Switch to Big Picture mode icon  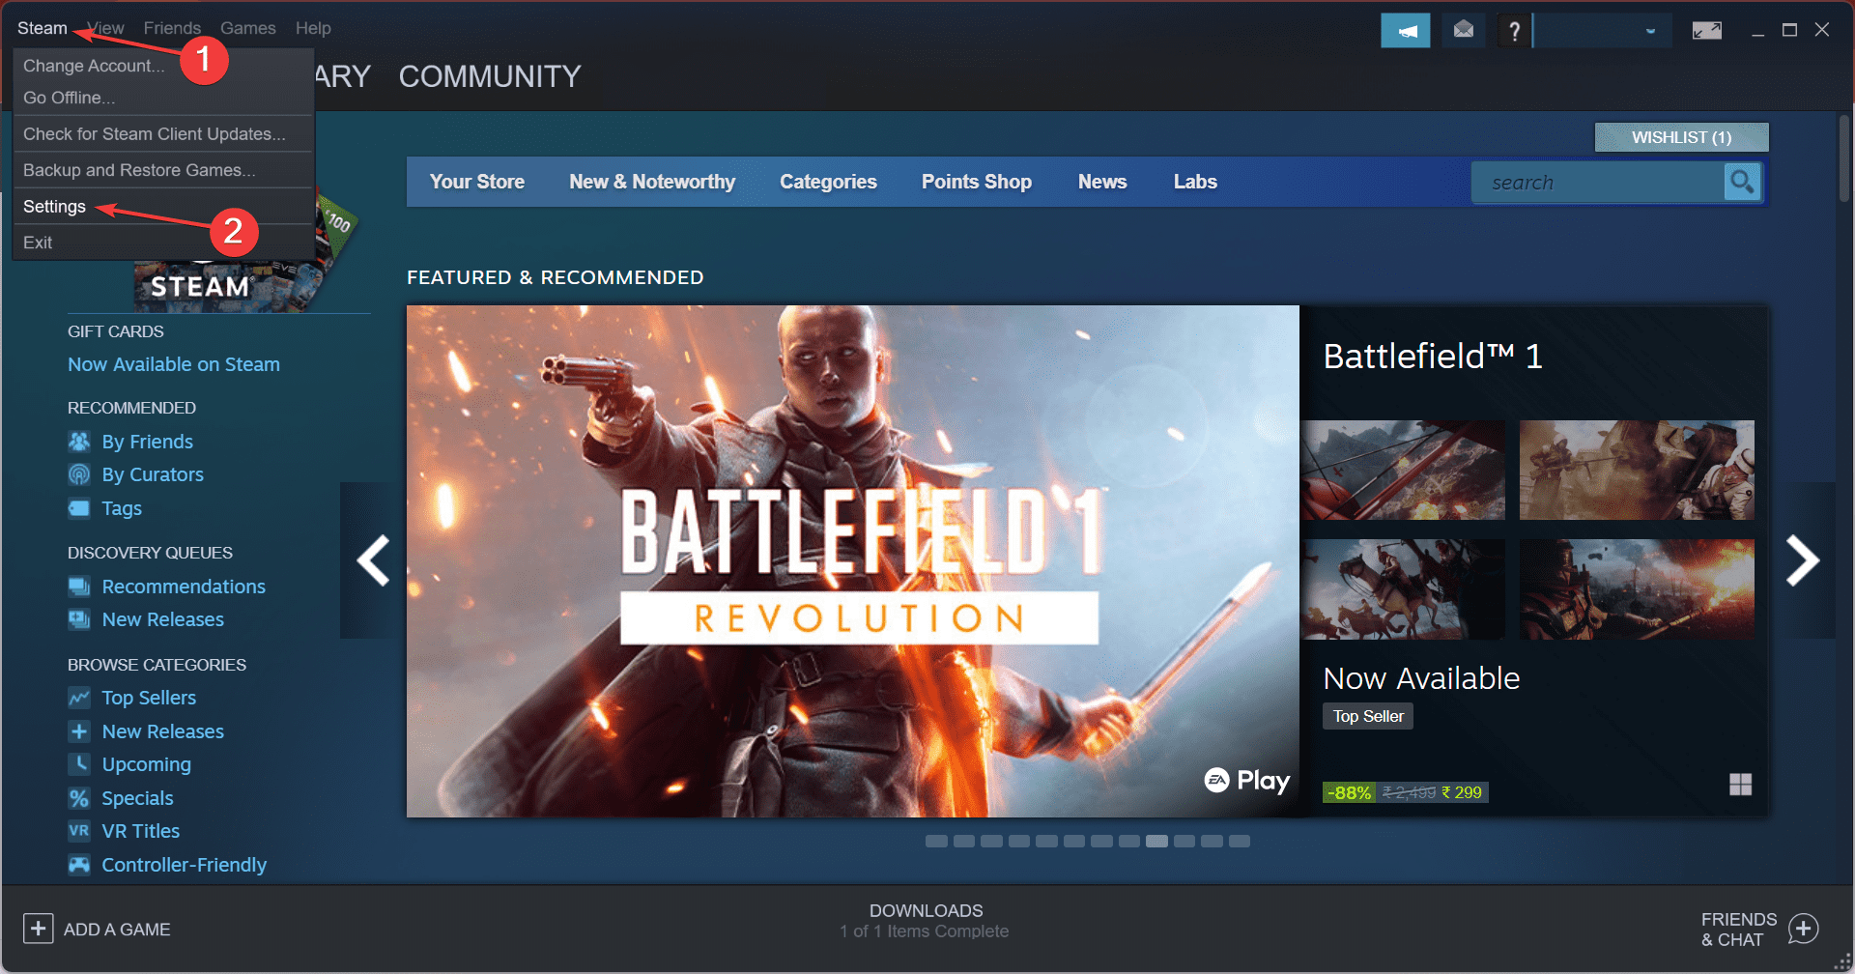click(1707, 31)
